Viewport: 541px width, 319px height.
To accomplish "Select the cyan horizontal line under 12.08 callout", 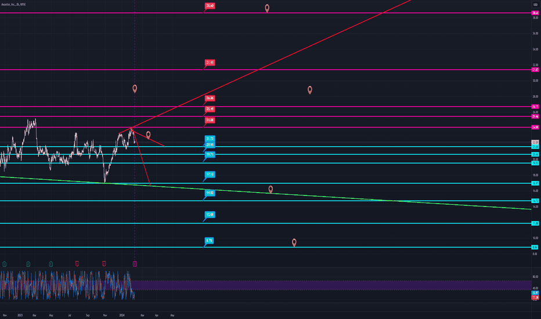I will point(266,223).
